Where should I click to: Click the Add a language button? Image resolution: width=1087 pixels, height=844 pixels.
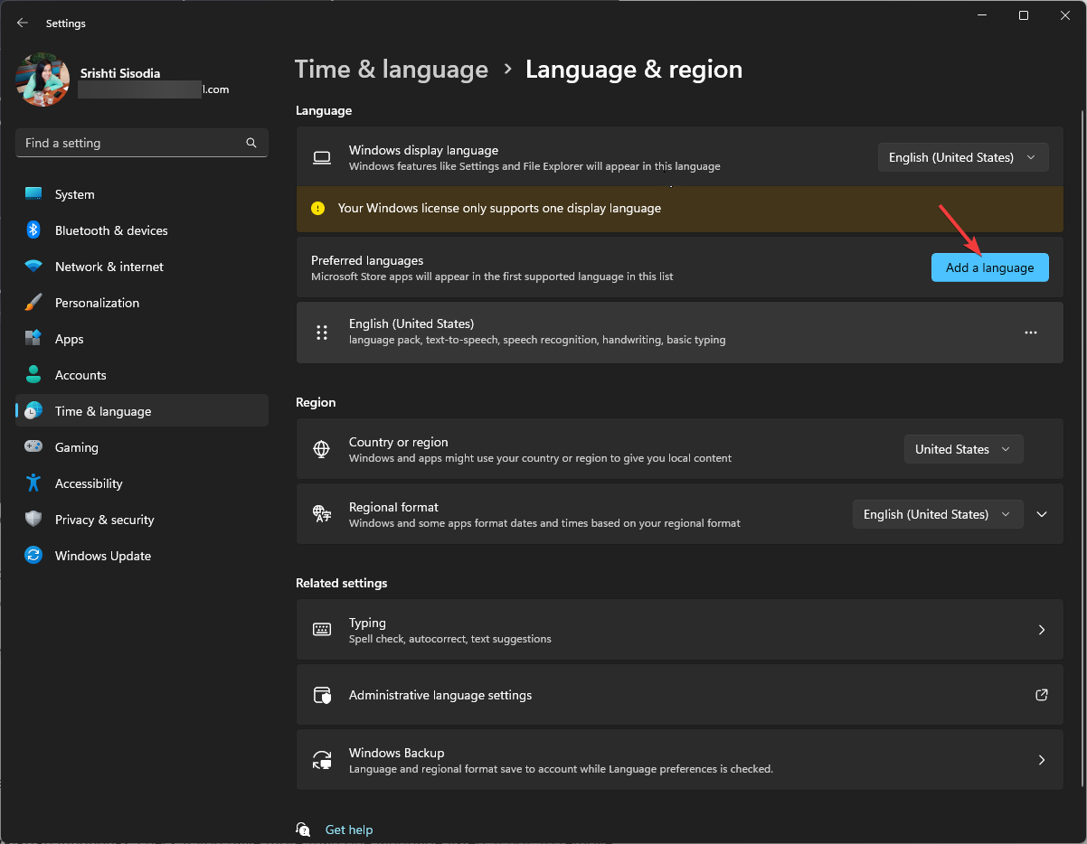click(x=989, y=267)
